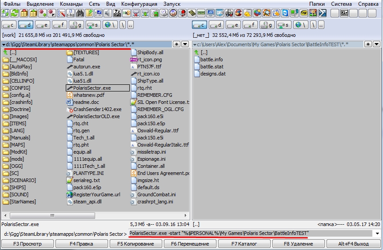Click F4 Правка button

click(82, 244)
